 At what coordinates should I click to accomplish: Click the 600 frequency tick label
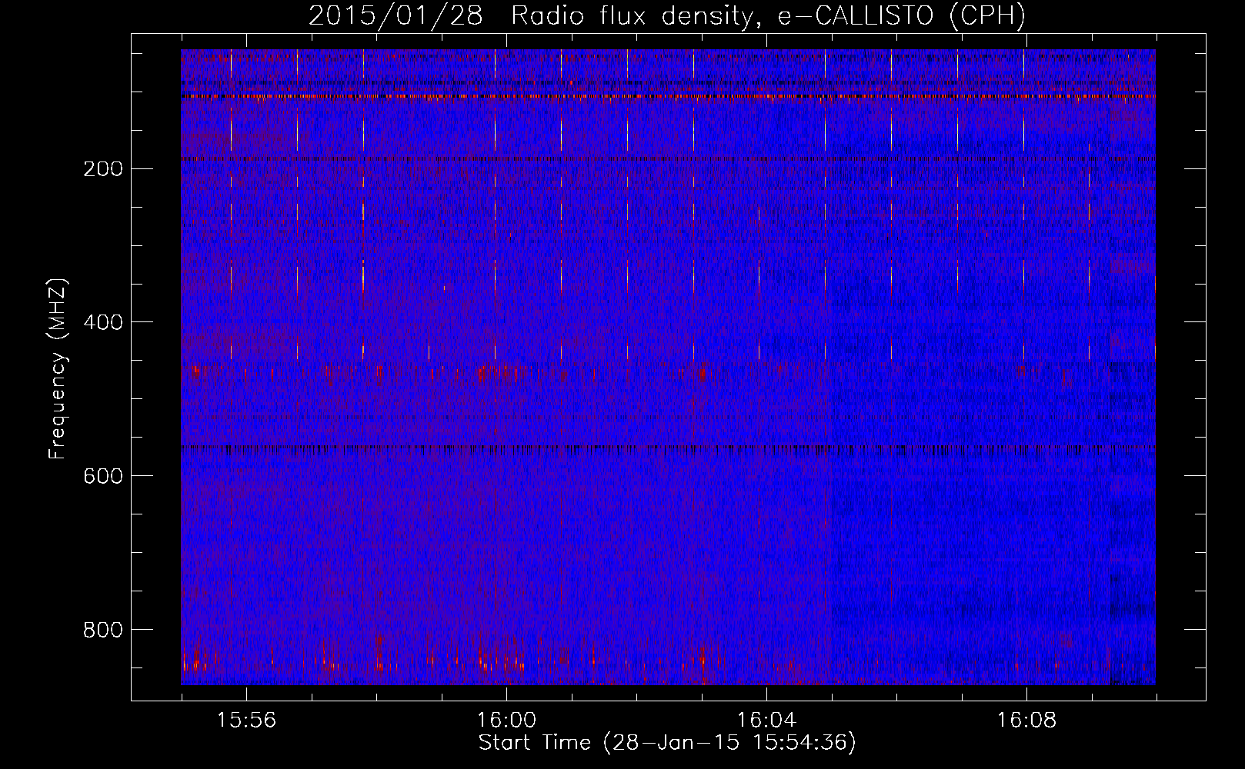click(x=102, y=477)
